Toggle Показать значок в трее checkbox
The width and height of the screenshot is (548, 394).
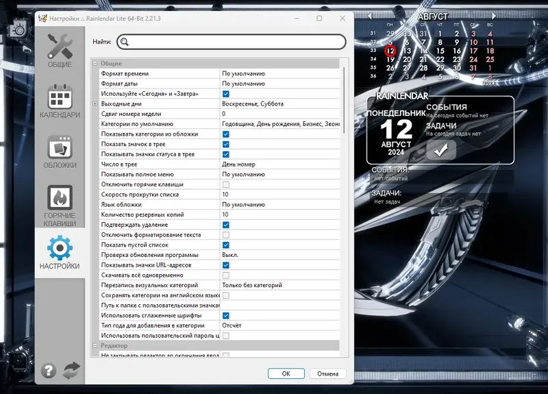(x=226, y=144)
